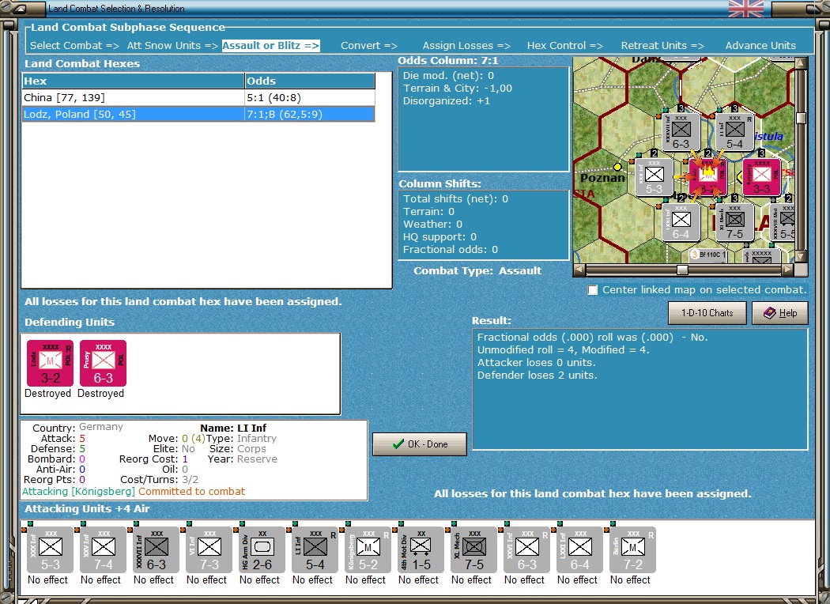This screenshot has height=604, width=830.
Task: Click the mini-map horizontal scrollbar thumb
Action: pyautogui.click(x=682, y=270)
